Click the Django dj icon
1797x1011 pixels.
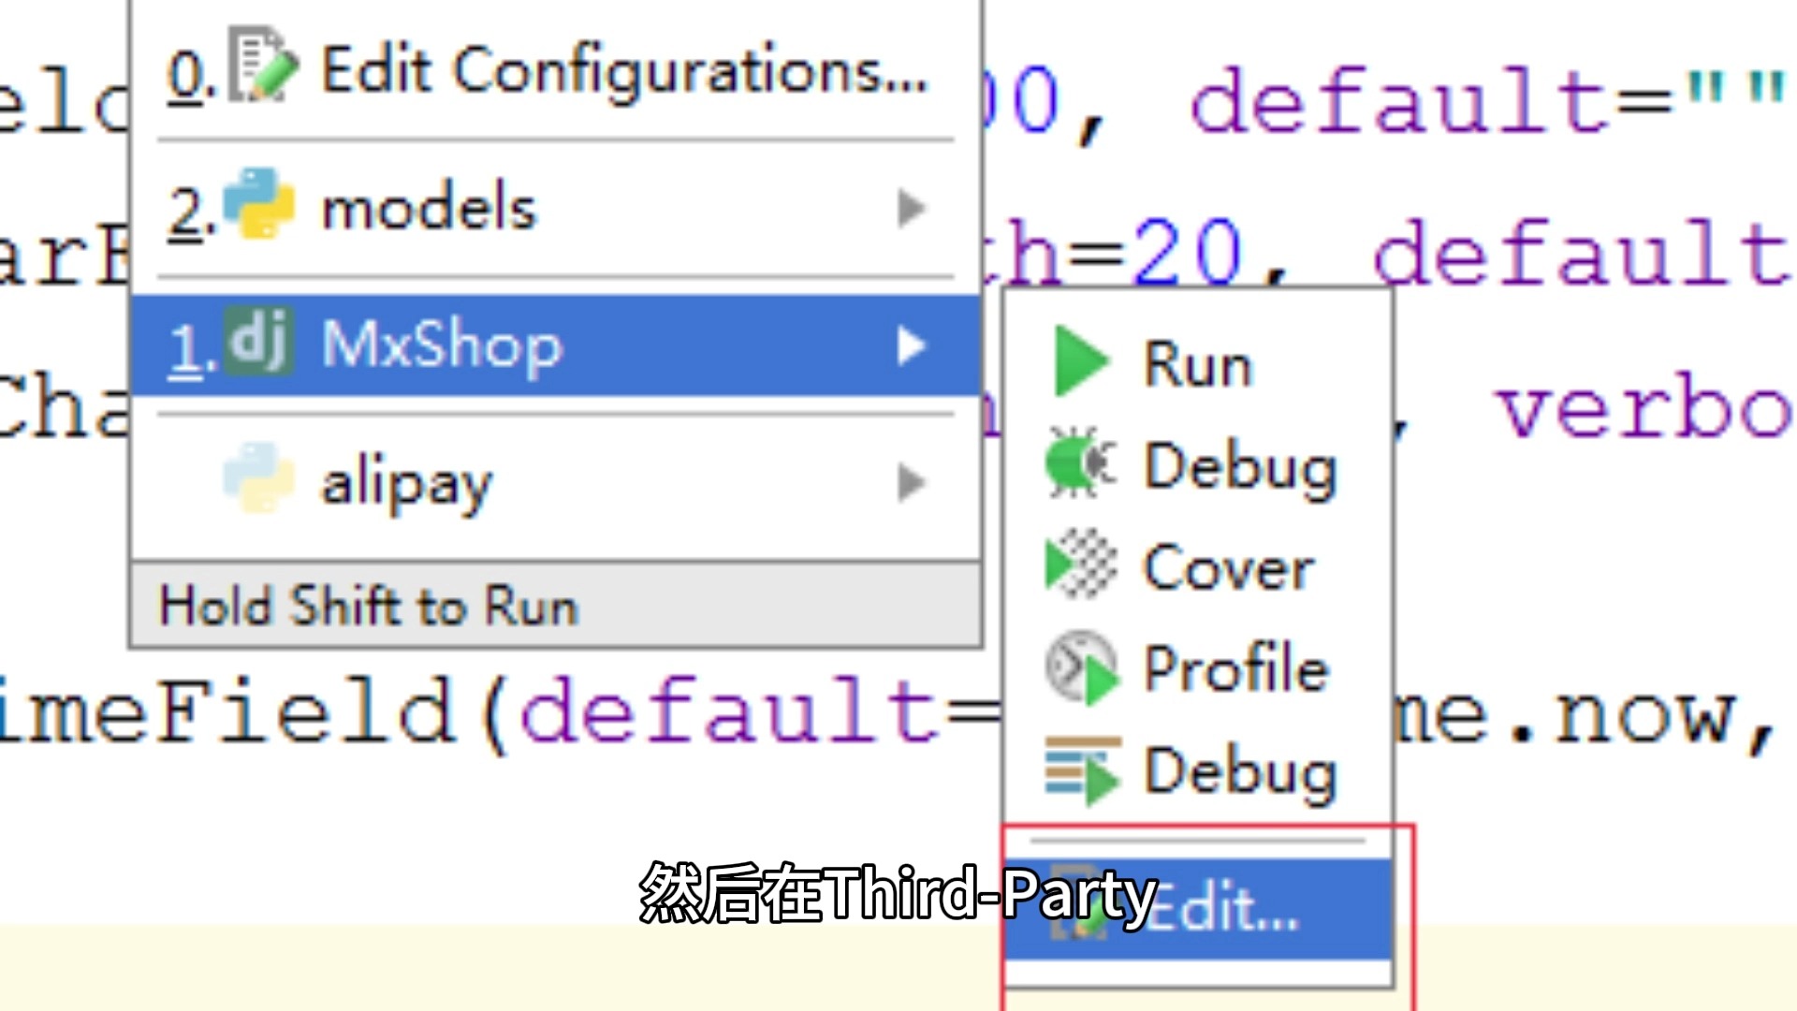[x=259, y=341]
